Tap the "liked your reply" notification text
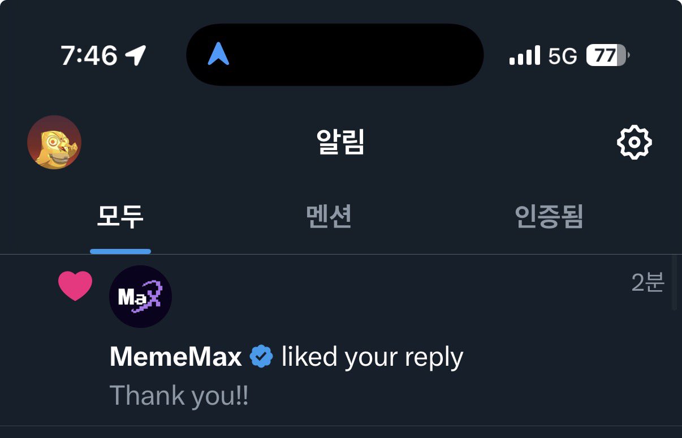The height and width of the screenshot is (438, 682). tap(372, 357)
